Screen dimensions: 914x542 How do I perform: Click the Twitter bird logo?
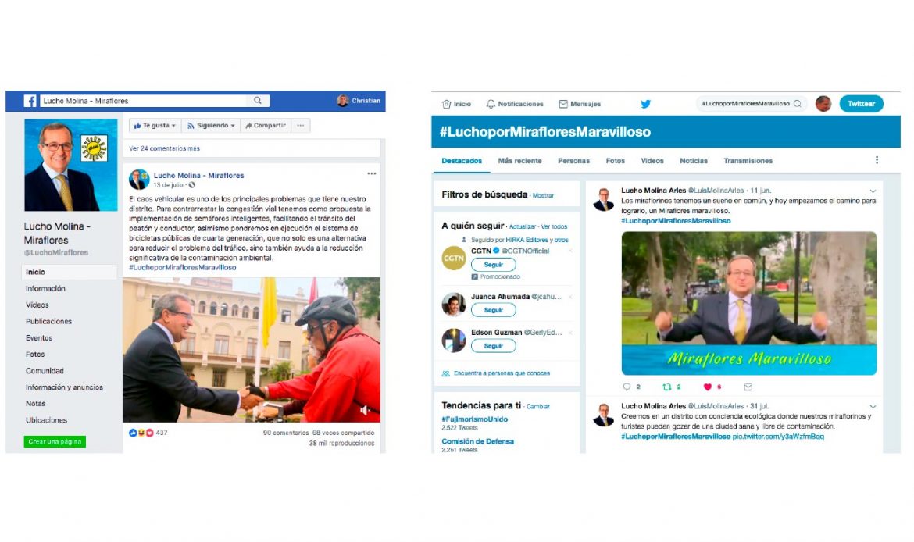[645, 104]
